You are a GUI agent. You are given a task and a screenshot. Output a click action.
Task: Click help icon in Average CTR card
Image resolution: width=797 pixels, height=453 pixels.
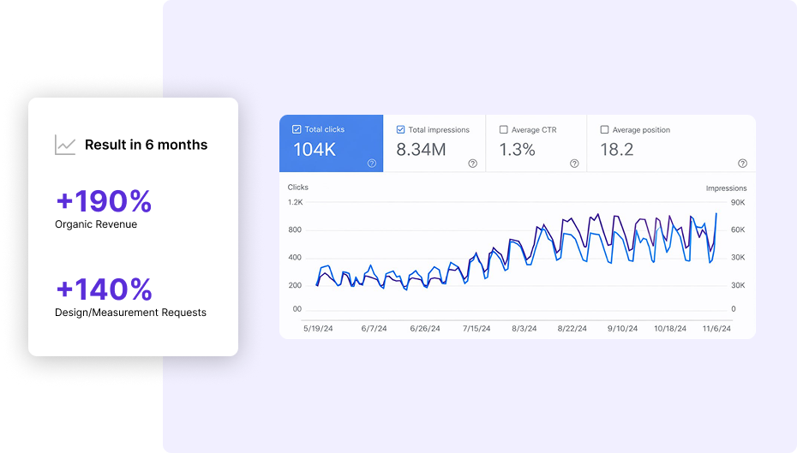pyautogui.click(x=574, y=164)
